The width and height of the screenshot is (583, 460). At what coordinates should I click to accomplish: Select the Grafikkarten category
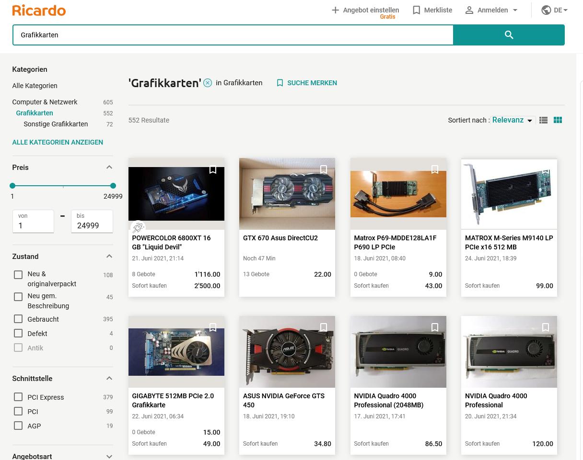coord(35,113)
